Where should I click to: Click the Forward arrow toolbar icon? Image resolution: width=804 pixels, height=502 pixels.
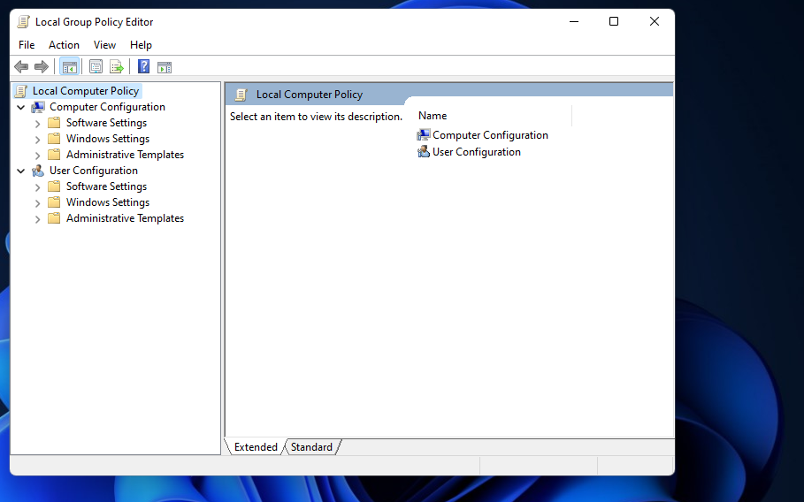pos(41,67)
